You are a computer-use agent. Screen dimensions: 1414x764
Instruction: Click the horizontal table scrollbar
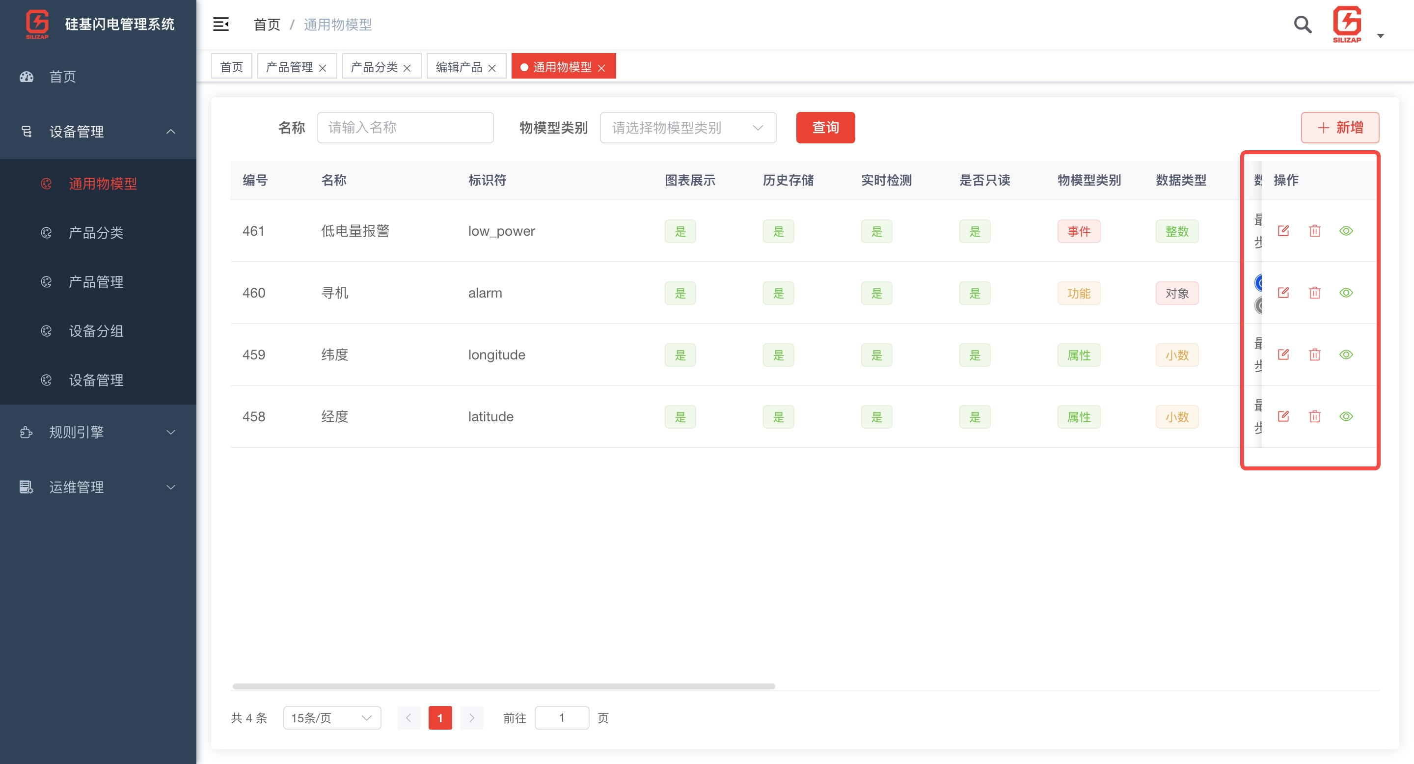coord(503,686)
